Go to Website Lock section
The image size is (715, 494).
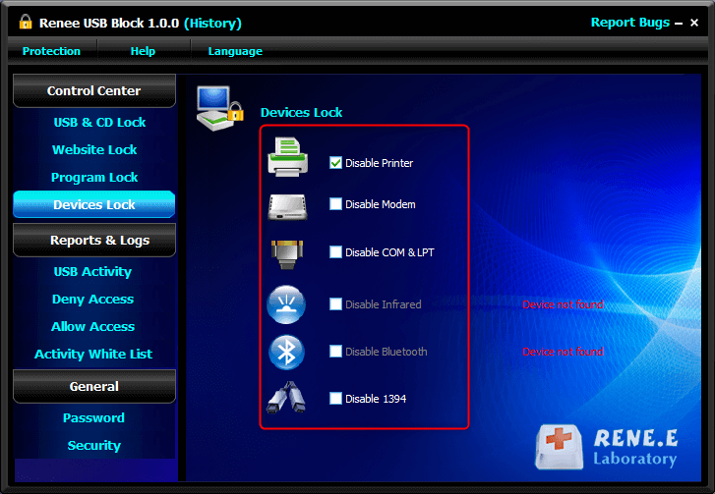[x=94, y=150]
